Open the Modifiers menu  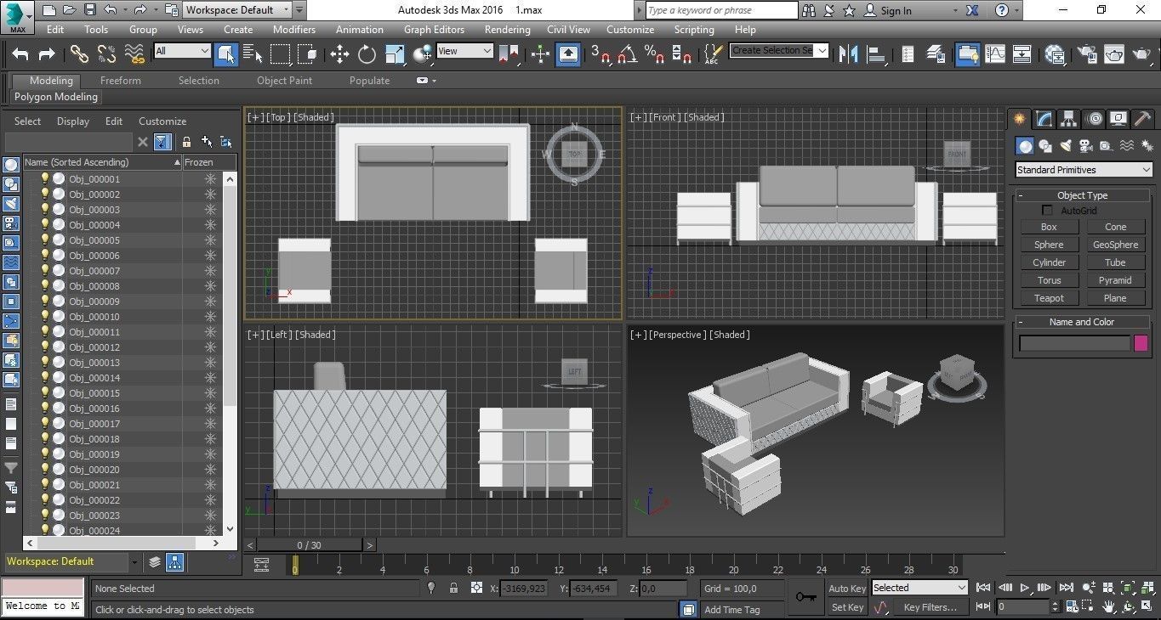tap(294, 29)
